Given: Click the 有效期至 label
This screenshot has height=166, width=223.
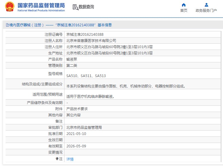Looking at the screenshot, I should coord(55,146).
